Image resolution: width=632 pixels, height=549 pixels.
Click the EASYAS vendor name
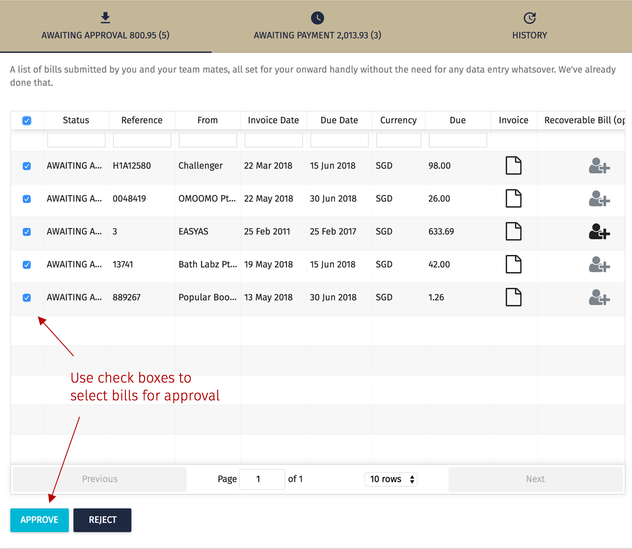[193, 231]
